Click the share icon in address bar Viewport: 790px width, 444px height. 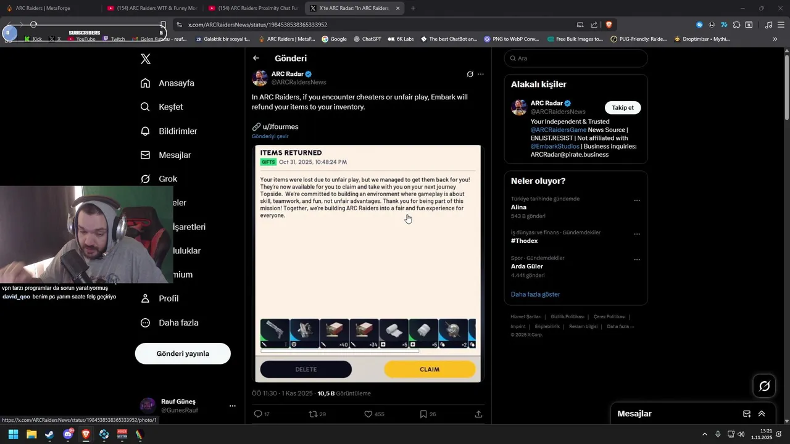tap(594, 25)
